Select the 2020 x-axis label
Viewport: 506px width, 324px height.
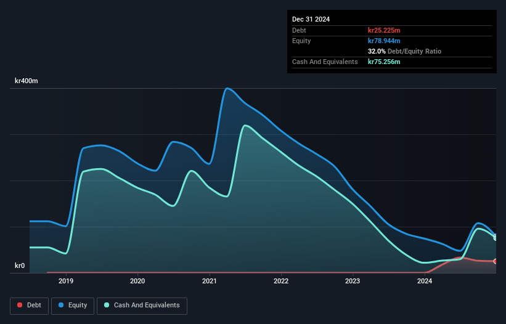click(x=137, y=281)
